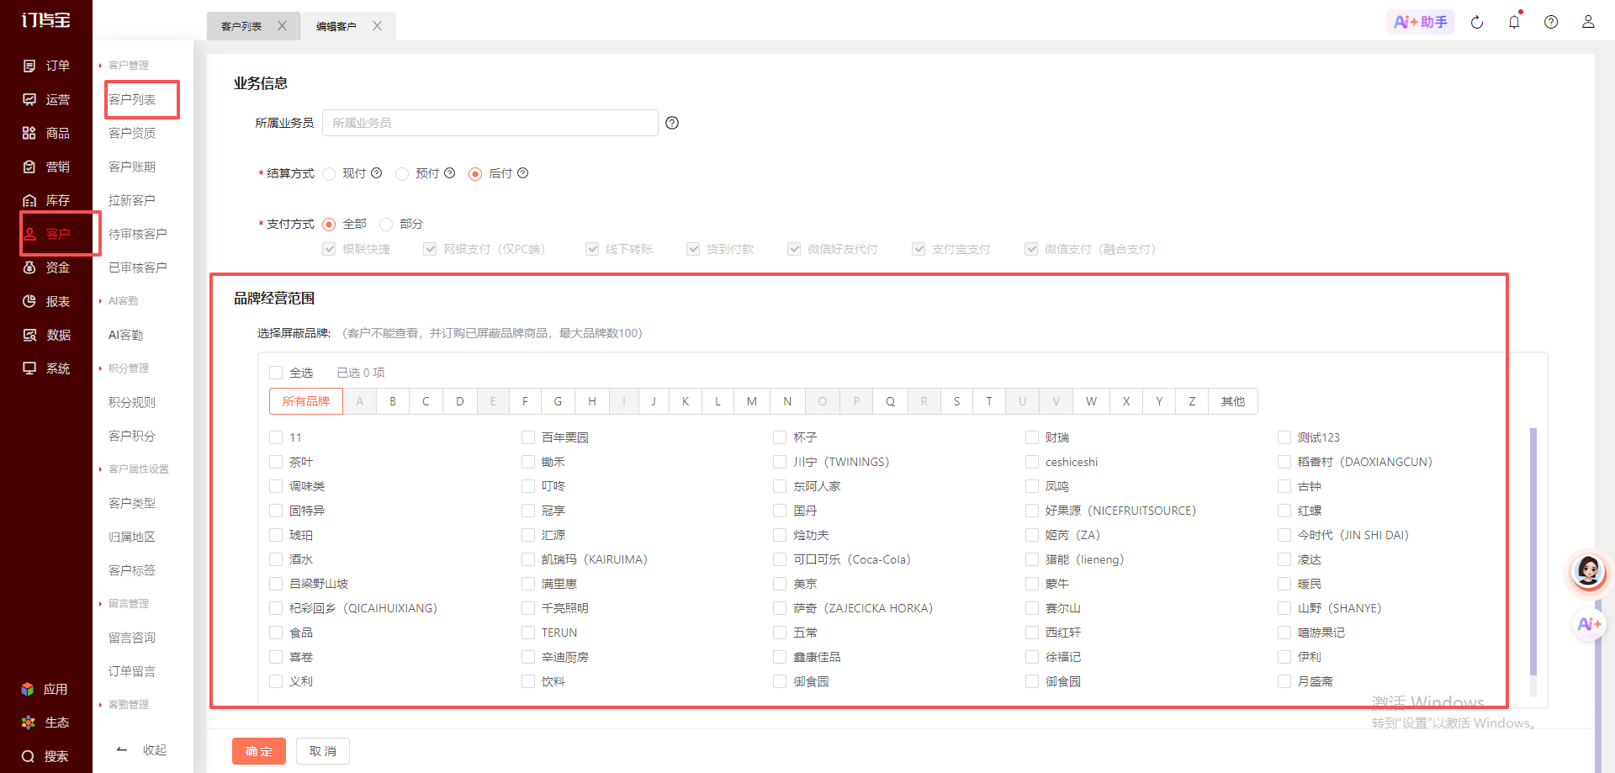
Task: Select the 预付 settlement radio button
Action: [402, 174]
